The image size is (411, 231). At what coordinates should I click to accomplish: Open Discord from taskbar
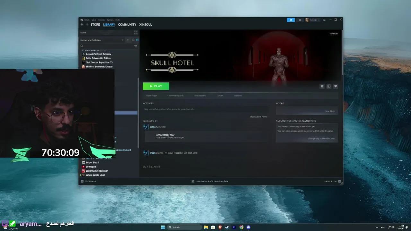[x=249, y=227]
